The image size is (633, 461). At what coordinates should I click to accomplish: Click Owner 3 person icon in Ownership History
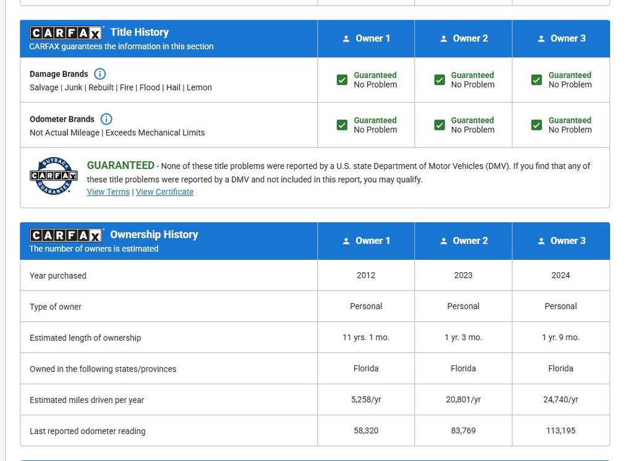[x=541, y=241]
